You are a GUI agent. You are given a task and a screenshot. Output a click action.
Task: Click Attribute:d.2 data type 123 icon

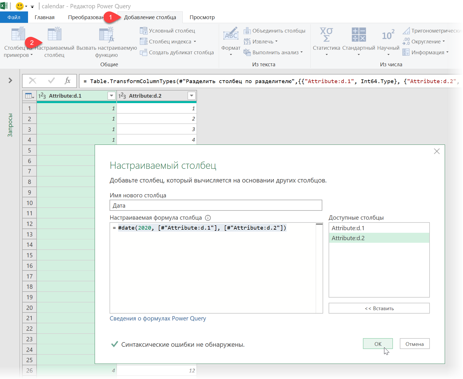(x=122, y=96)
